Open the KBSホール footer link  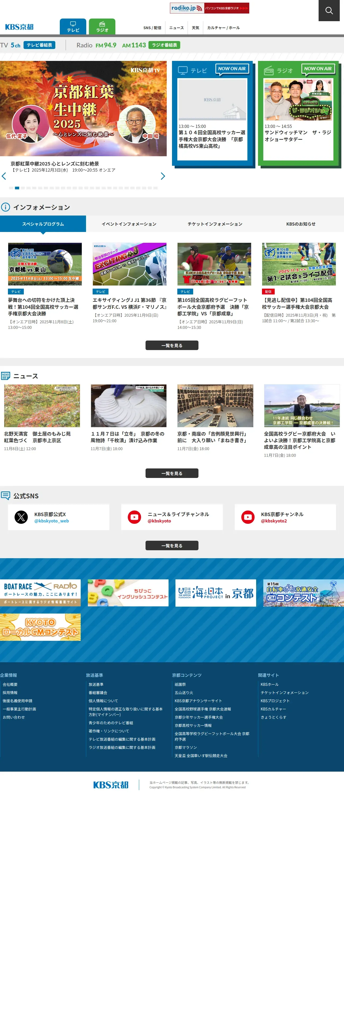270,684
